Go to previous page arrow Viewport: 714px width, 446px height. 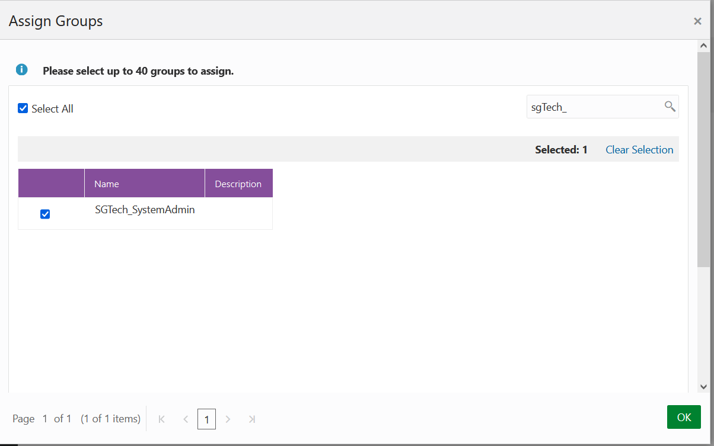coord(186,419)
